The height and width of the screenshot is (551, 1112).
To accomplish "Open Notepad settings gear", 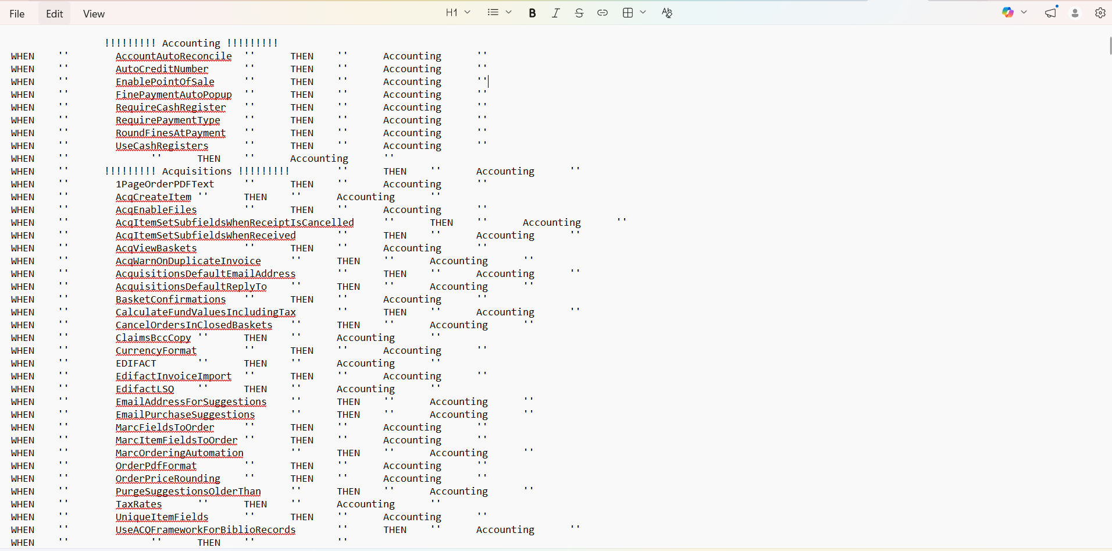I will coord(1100,13).
